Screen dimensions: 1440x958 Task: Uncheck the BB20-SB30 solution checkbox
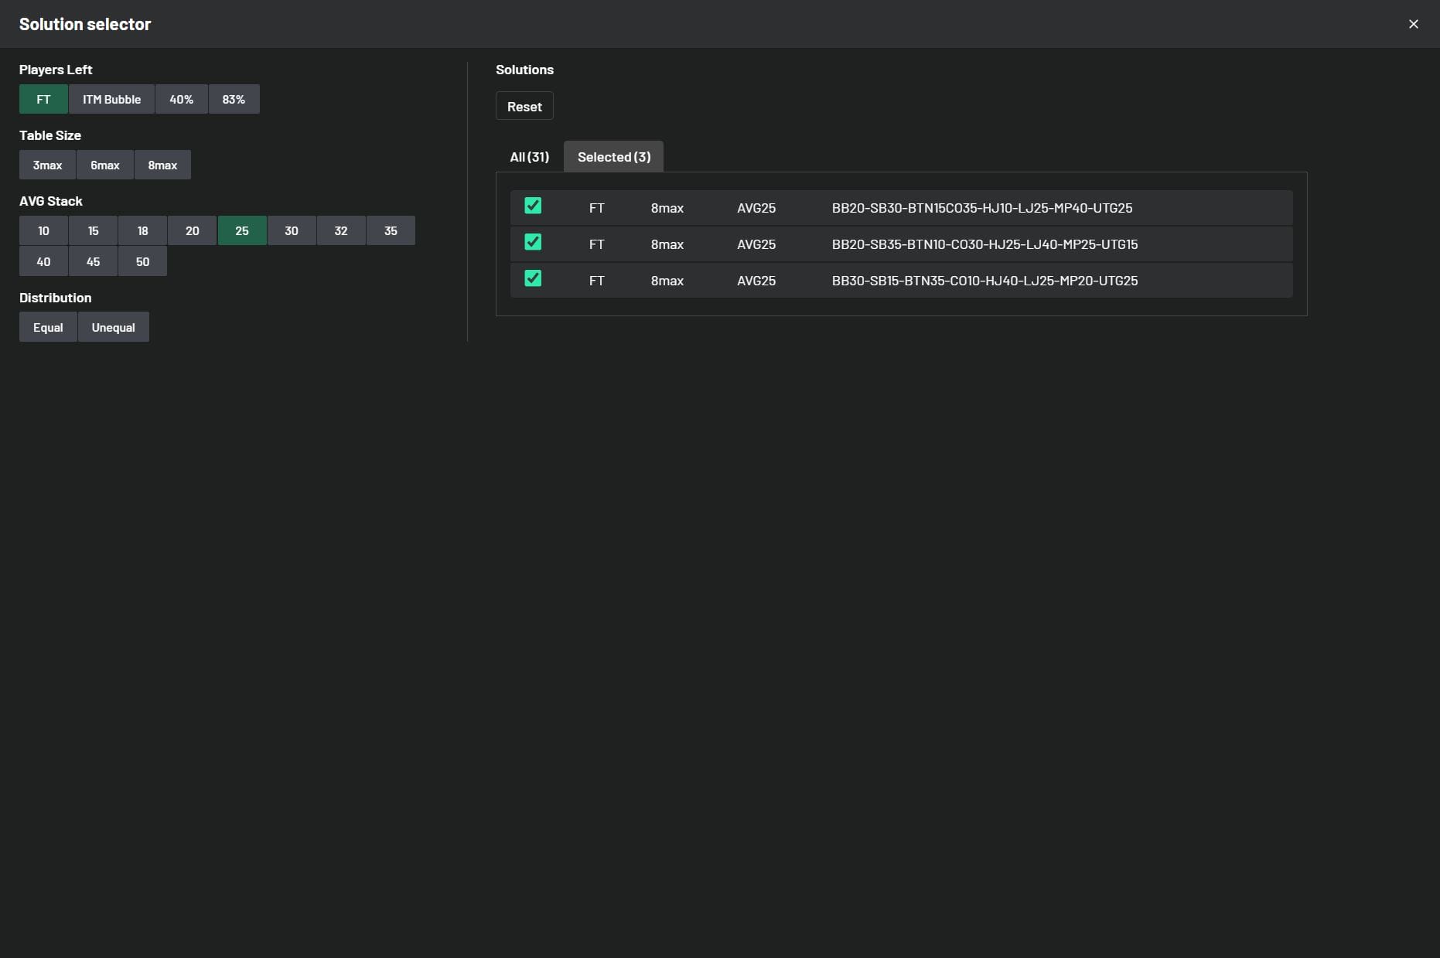[x=533, y=206]
